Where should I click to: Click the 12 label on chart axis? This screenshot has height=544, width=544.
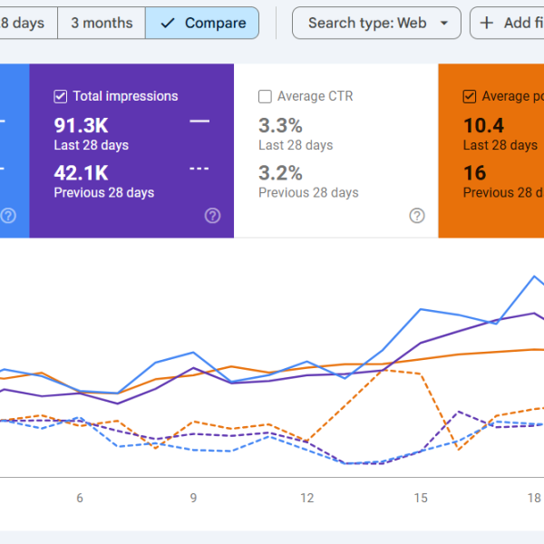click(307, 498)
